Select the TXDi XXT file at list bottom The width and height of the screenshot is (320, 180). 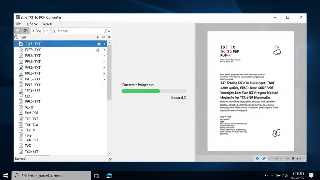[60, 152]
